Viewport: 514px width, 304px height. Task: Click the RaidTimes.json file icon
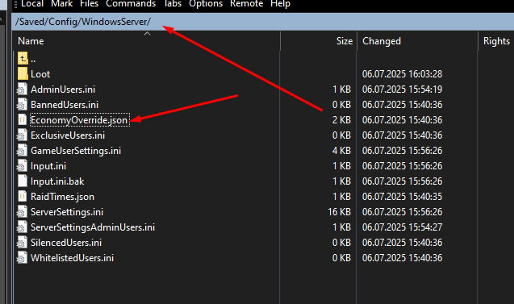point(22,197)
